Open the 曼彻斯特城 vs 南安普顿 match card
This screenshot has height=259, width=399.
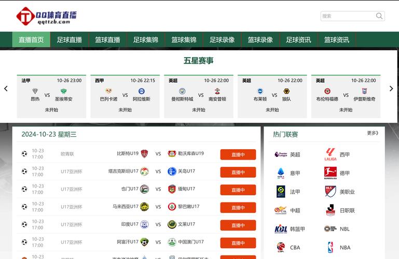pos(199,96)
